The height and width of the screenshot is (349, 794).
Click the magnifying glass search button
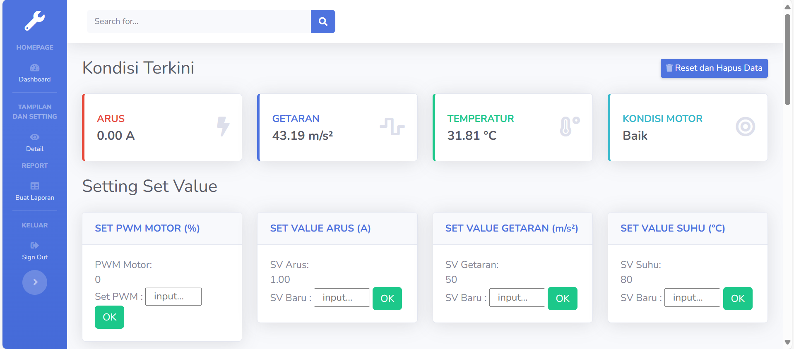pos(323,22)
